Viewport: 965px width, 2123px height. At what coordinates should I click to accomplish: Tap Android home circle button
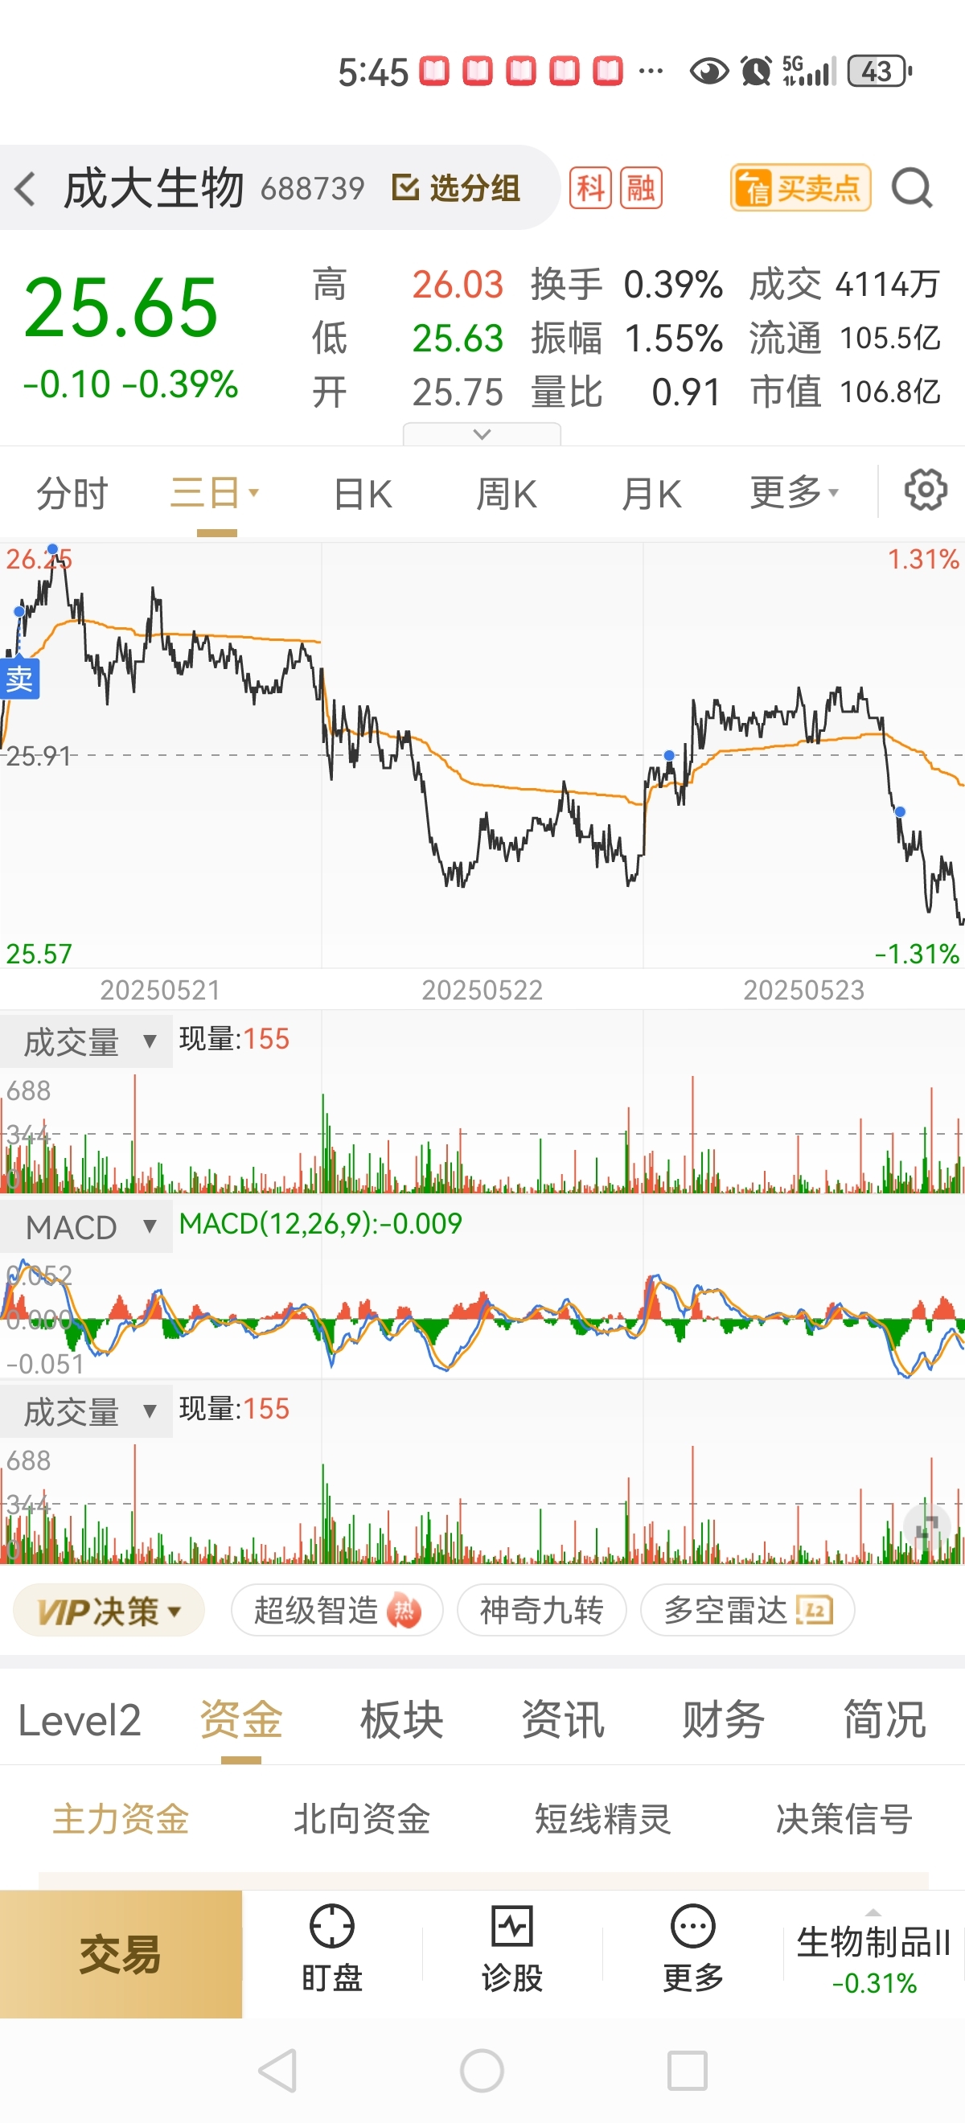pos(482,2070)
